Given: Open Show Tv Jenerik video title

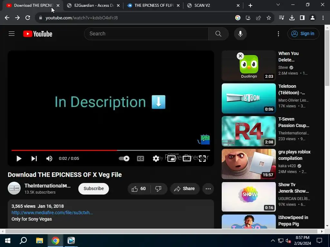Looking at the screenshot, I should coord(293,188).
